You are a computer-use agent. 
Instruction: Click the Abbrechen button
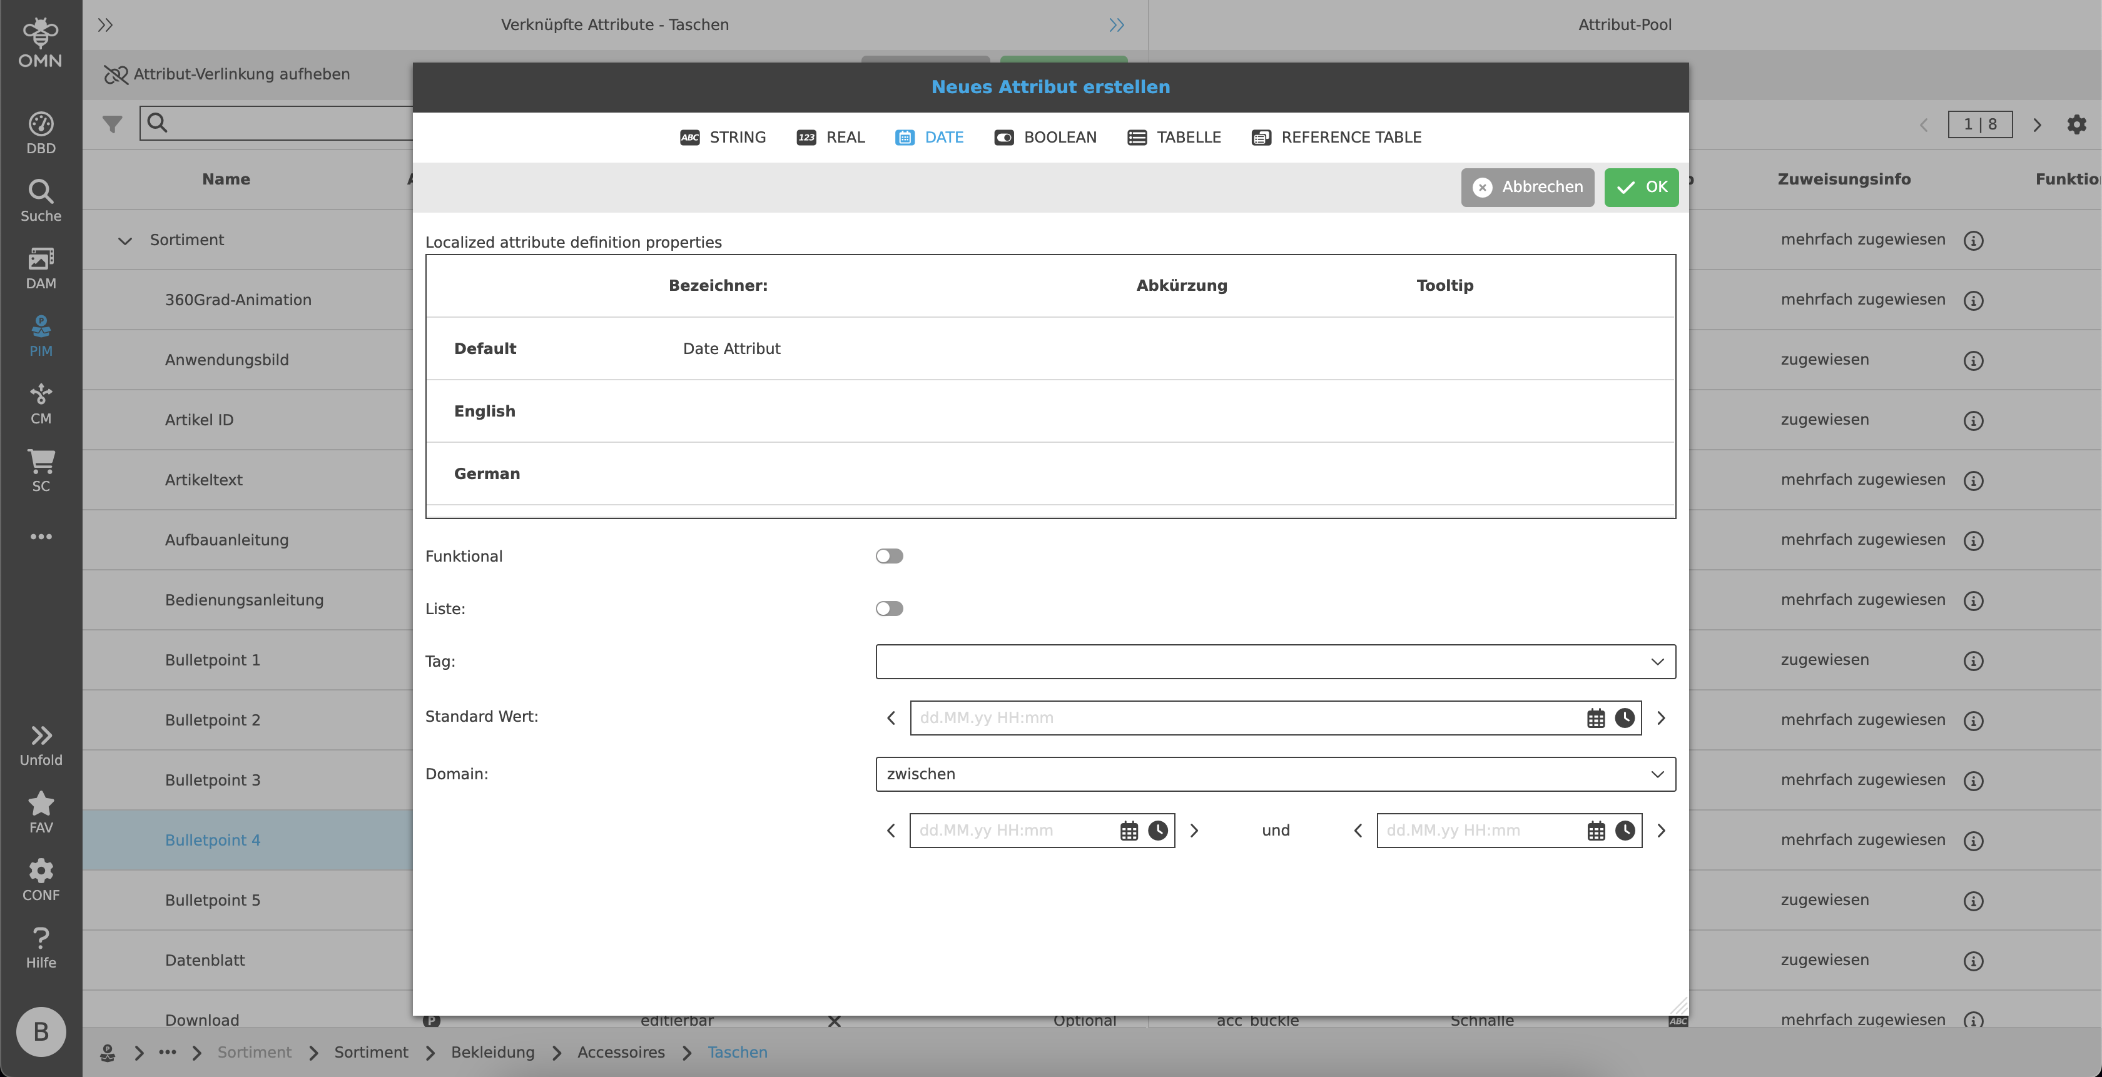[x=1526, y=187]
